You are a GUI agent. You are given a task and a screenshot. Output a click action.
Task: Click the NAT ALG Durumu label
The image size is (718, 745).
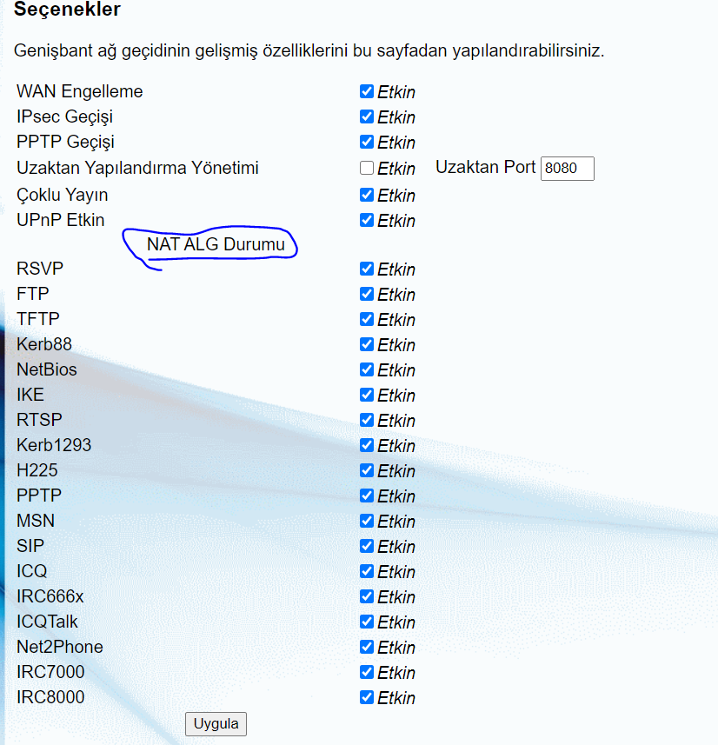[216, 243]
